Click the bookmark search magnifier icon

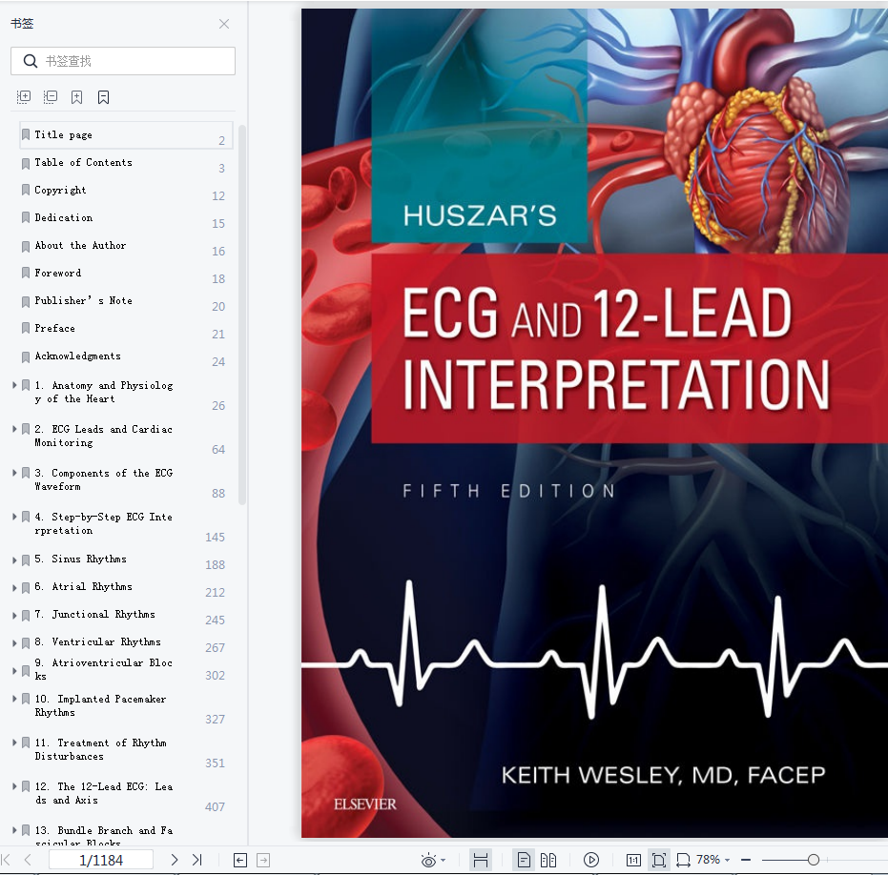30,61
